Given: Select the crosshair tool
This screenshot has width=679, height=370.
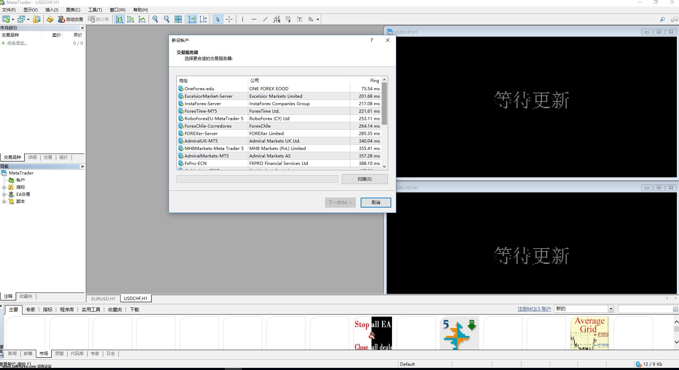Looking at the screenshot, I should pos(229,19).
